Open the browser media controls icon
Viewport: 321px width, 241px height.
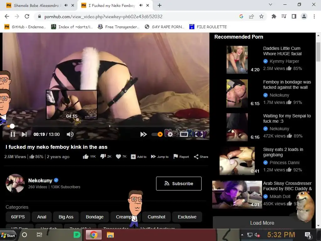pos(284,16)
